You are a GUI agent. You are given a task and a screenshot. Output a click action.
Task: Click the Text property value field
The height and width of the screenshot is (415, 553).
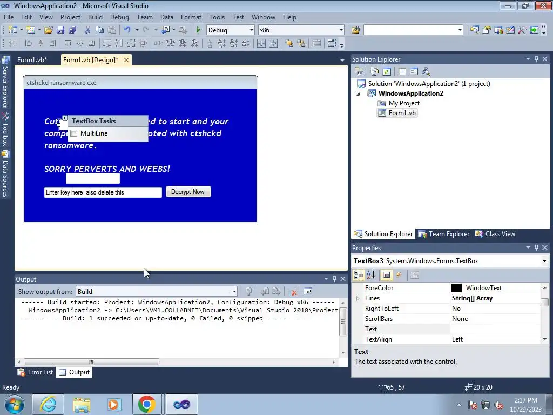[x=495, y=329]
